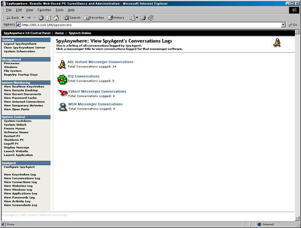The image size is (301, 228).
Task: Click the Windows logo throbber
Action: coord(294,10)
